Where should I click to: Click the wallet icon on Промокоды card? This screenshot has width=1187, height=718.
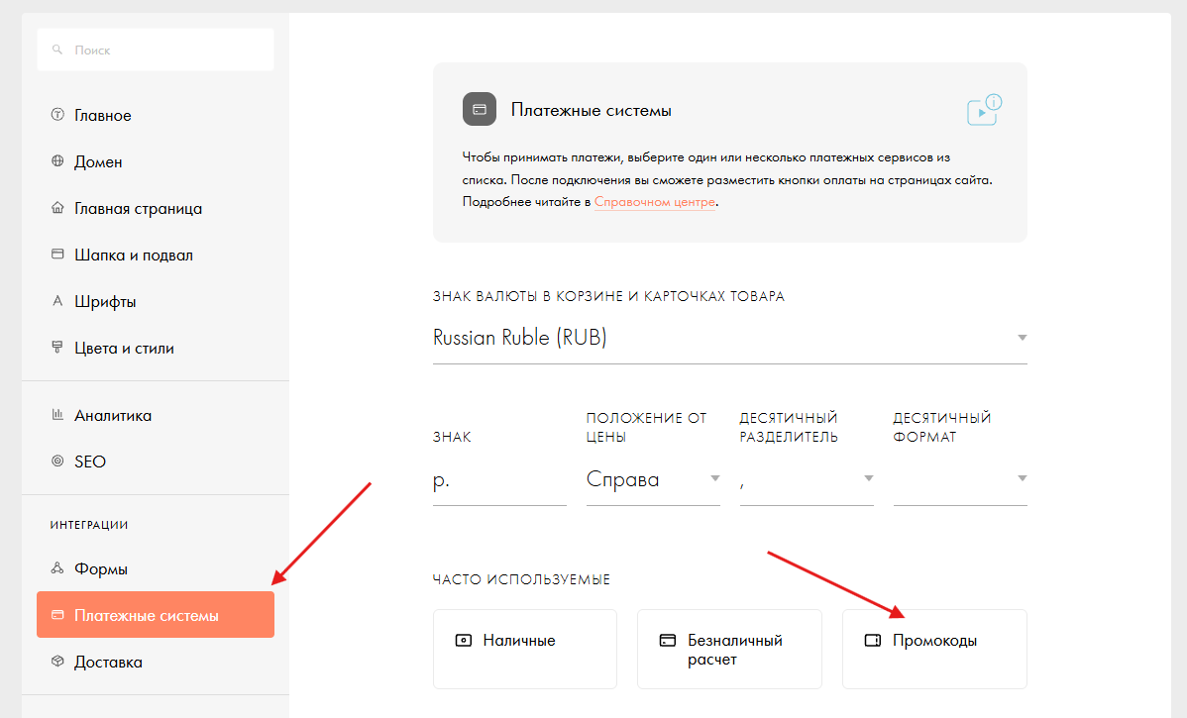coord(873,640)
